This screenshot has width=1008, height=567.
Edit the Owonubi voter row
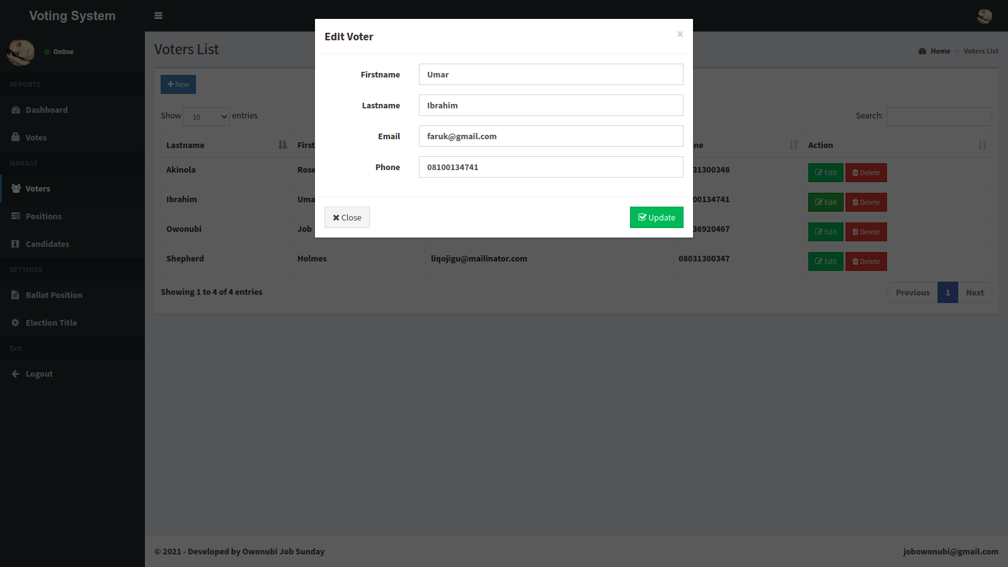[826, 232]
